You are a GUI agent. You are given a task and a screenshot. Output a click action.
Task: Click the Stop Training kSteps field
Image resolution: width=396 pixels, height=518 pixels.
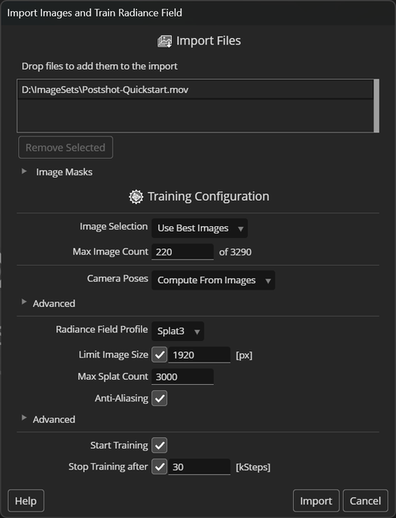click(x=199, y=466)
